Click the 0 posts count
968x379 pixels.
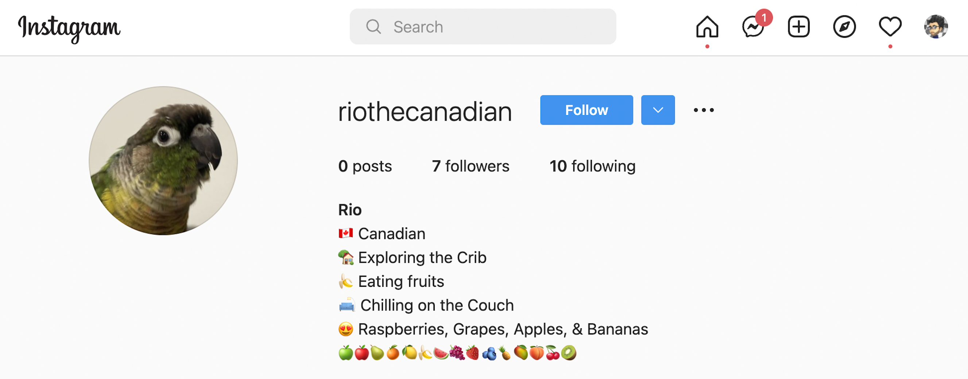click(x=365, y=167)
